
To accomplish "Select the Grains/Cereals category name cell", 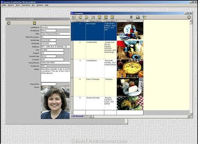I will tap(95, 103).
